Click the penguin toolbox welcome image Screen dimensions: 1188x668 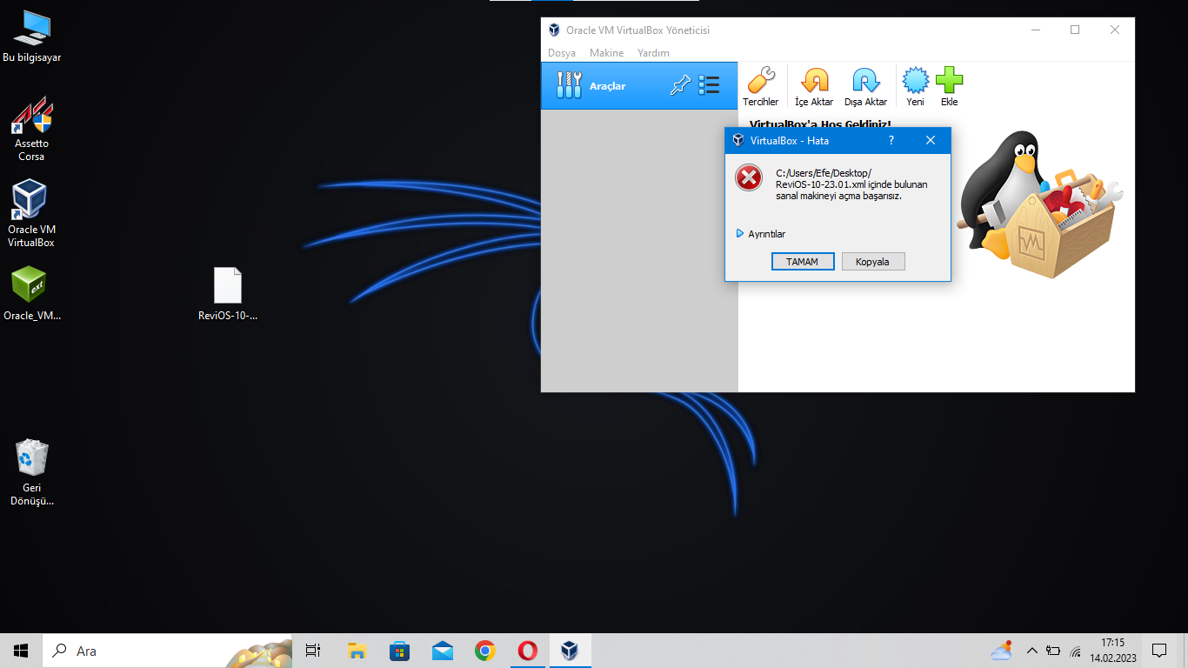(x=1038, y=205)
